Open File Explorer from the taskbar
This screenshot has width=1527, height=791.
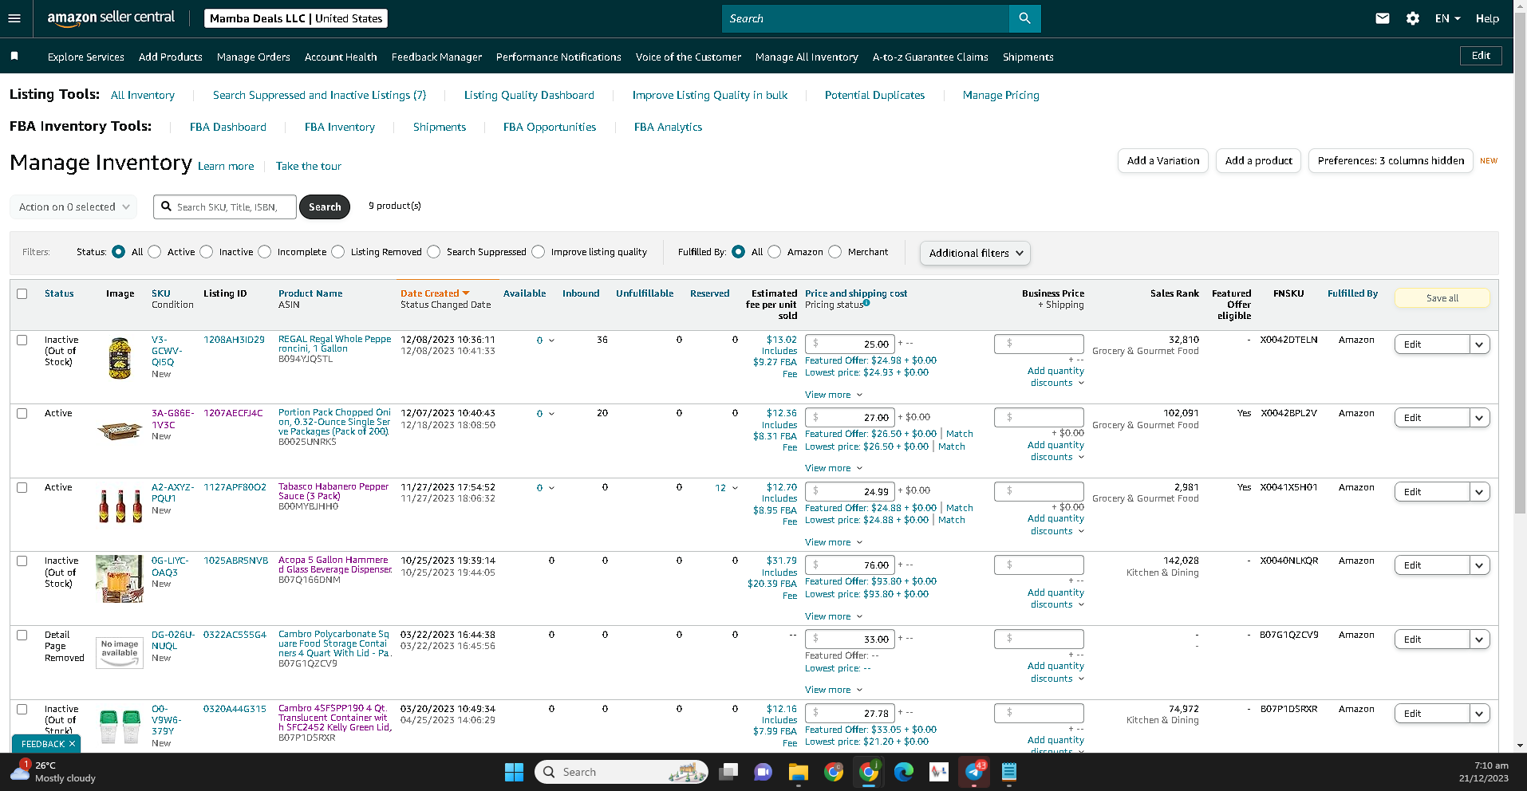tap(798, 772)
